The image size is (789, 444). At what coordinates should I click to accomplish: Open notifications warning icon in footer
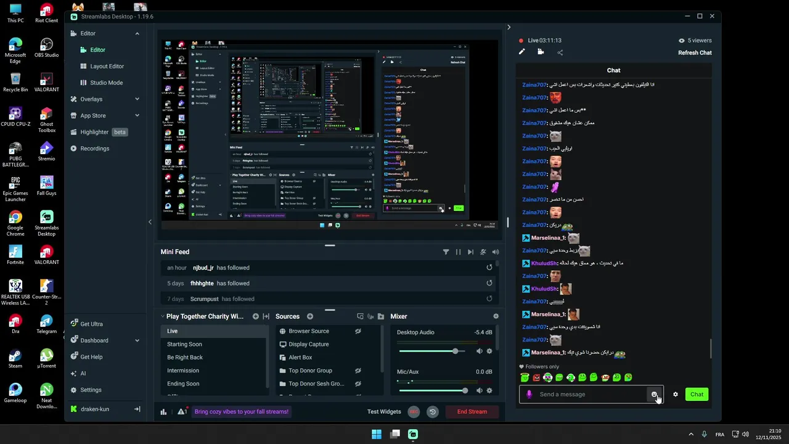[182, 411]
